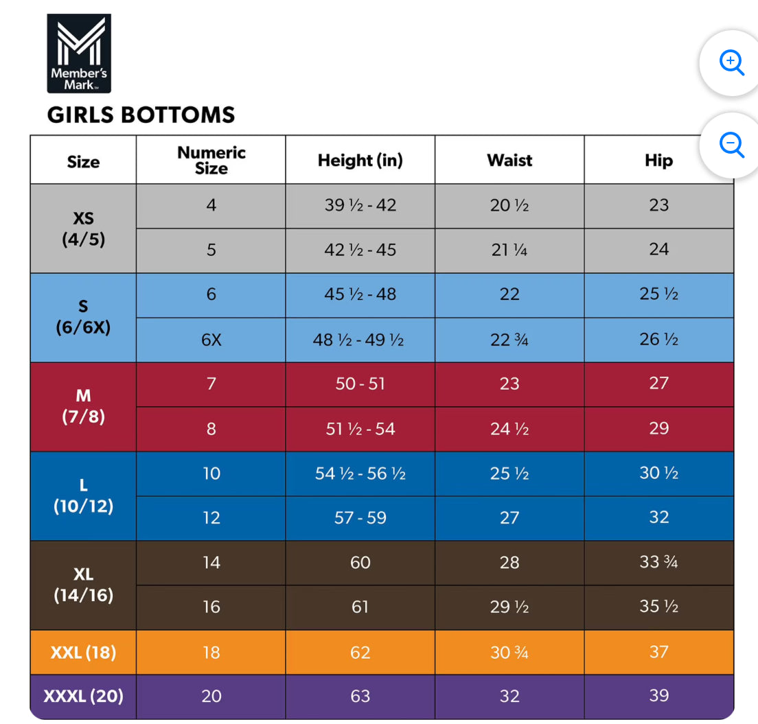The image size is (758, 724).
Task: Click the red M (7/8) size cell
Action: [83, 407]
